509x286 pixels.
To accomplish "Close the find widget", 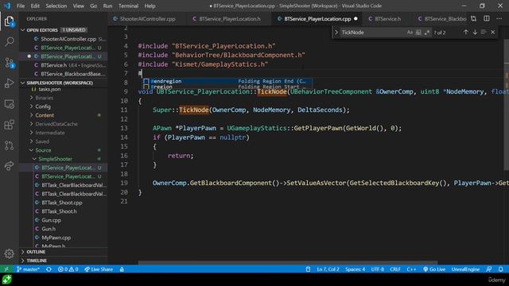I will [x=493, y=32].
